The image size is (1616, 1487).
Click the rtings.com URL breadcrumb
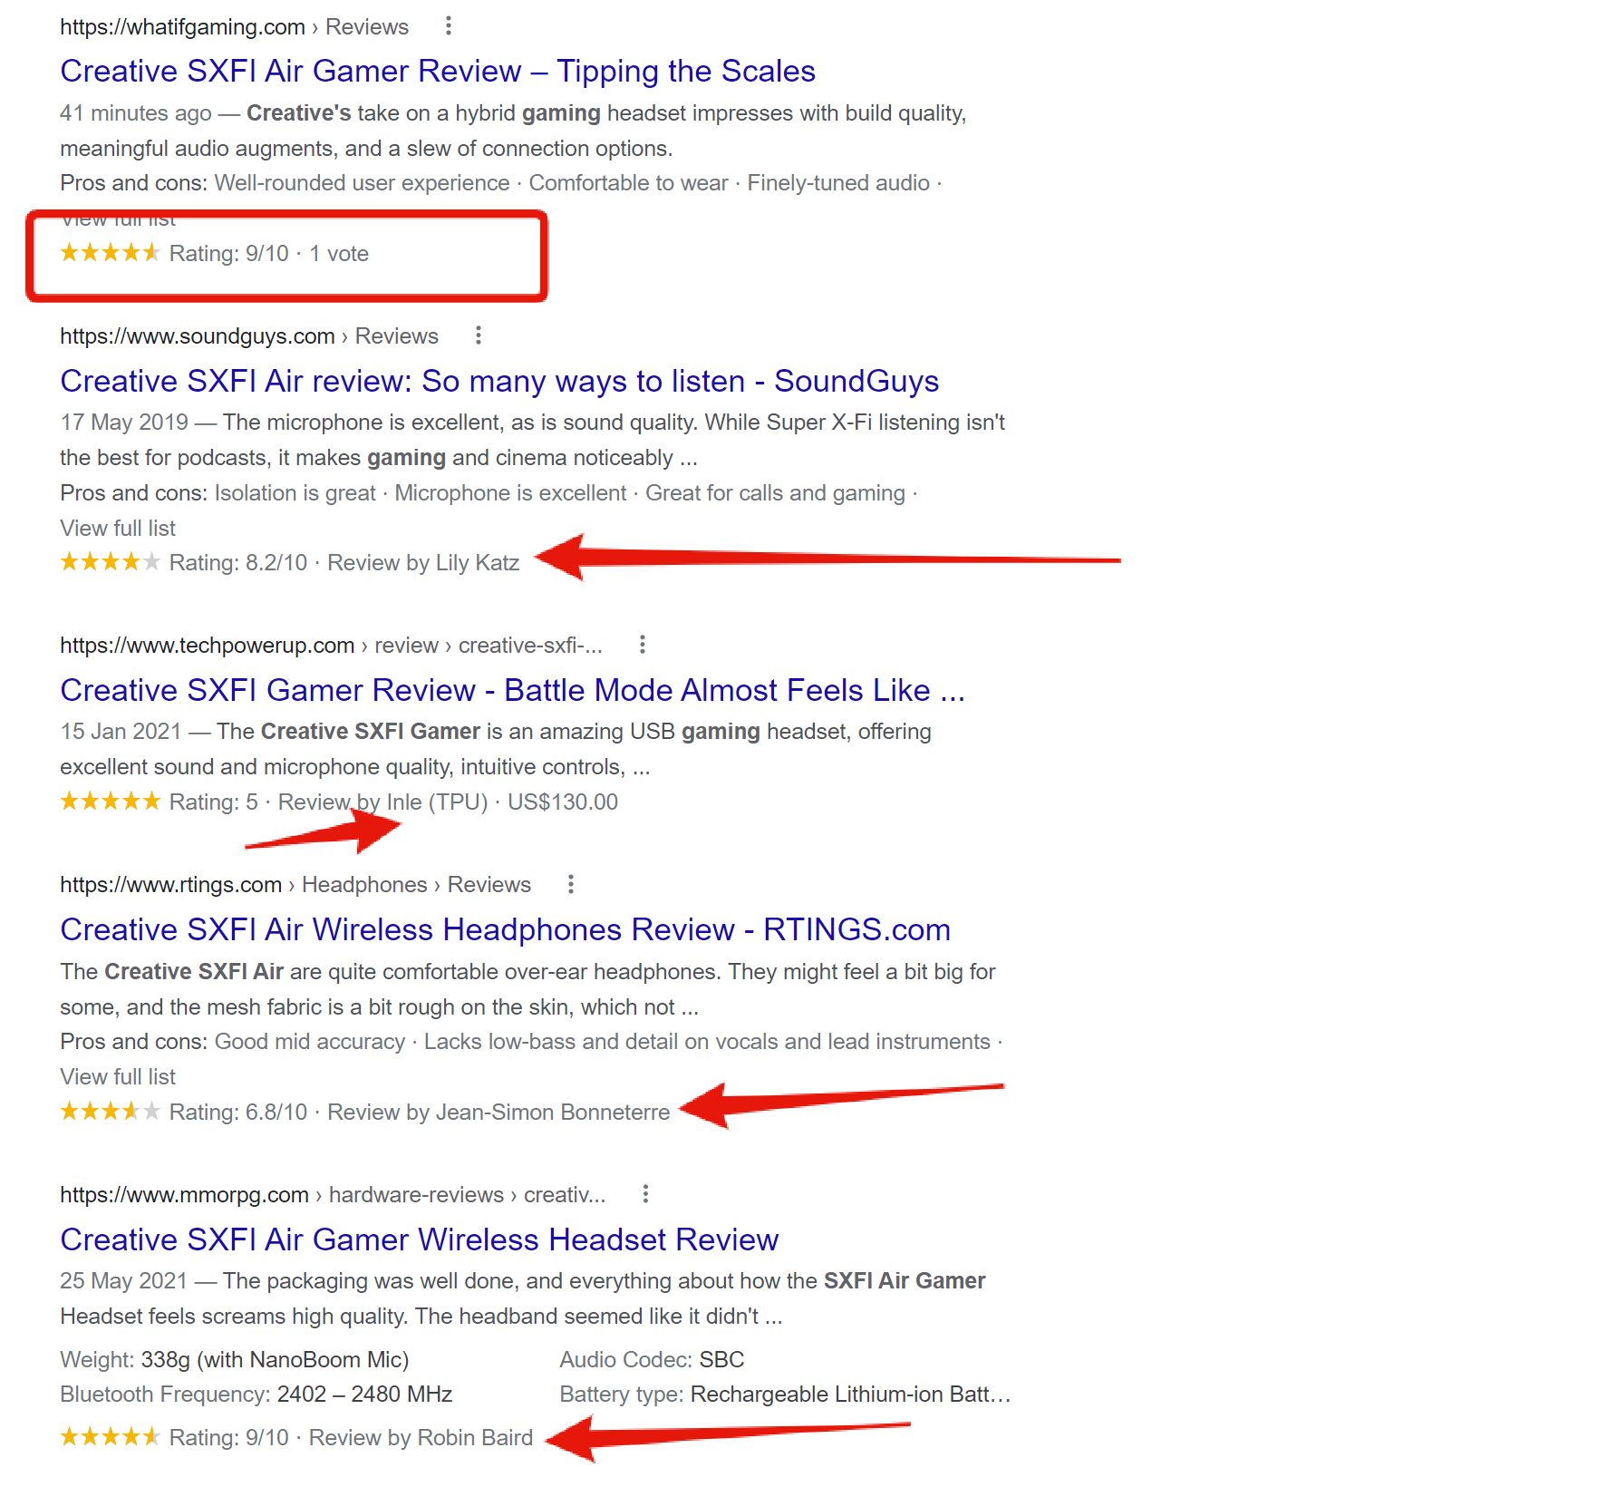tap(295, 885)
